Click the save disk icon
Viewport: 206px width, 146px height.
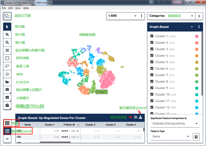click(7, 74)
